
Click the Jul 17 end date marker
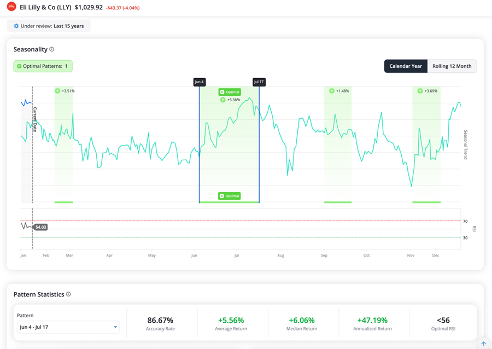point(259,82)
